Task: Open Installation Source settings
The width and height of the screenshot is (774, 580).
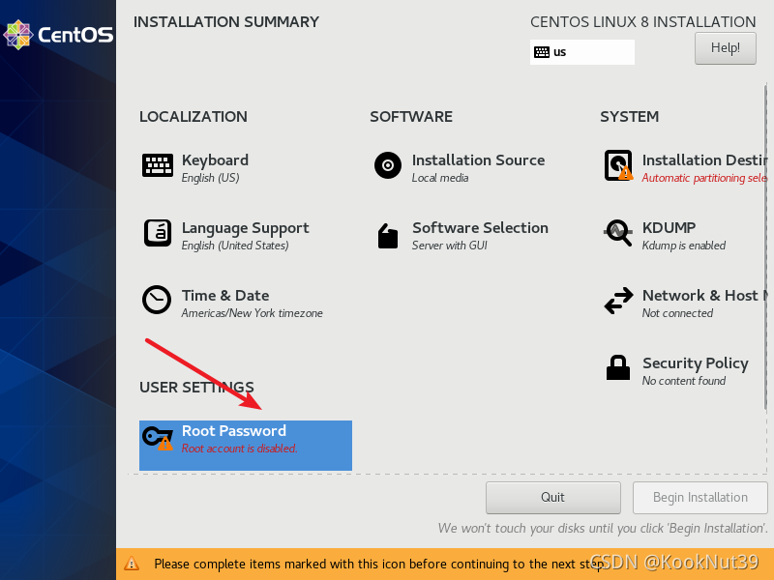Action: [x=478, y=160]
